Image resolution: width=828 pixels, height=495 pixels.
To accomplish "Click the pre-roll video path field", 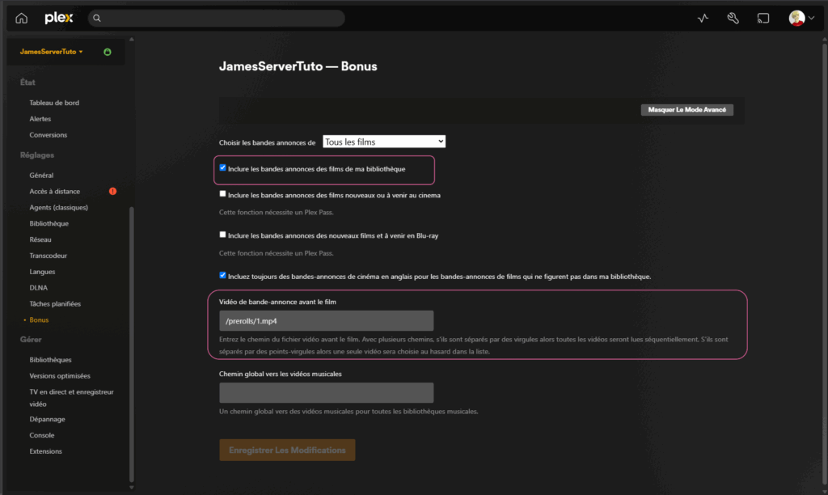I will pyautogui.click(x=327, y=320).
